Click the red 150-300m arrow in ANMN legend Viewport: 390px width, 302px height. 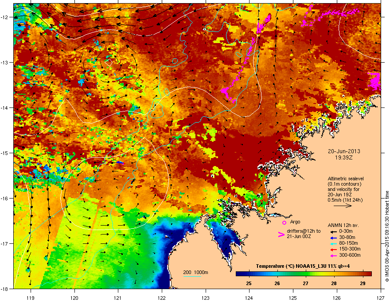333,250
